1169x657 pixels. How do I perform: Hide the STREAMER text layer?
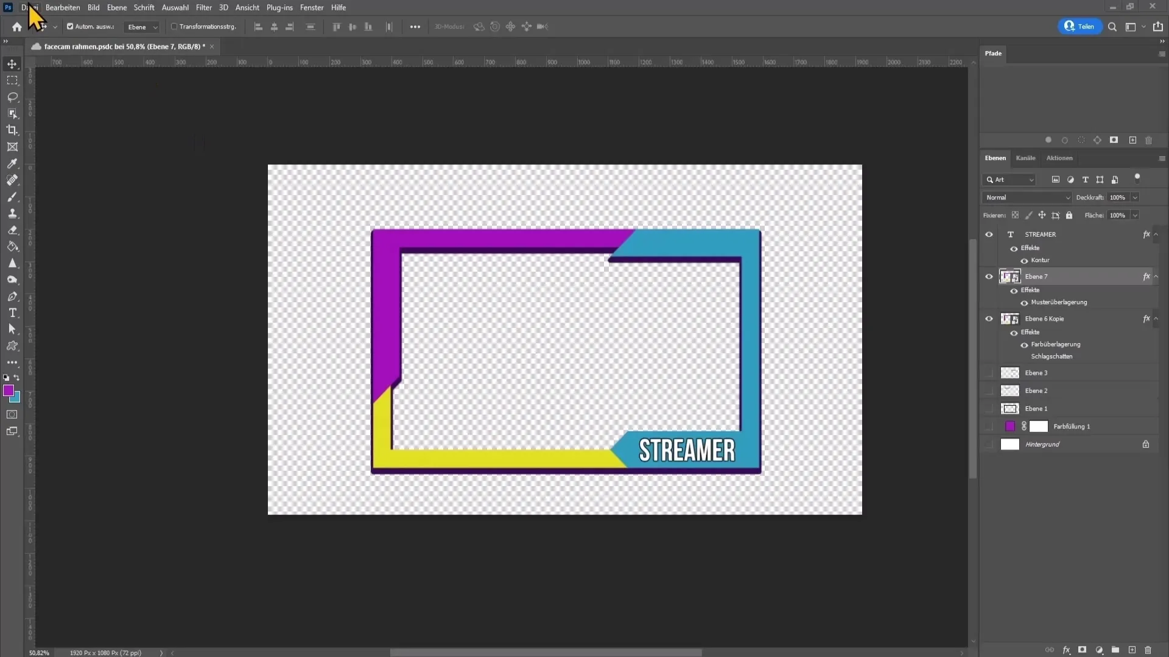[989, 234]
